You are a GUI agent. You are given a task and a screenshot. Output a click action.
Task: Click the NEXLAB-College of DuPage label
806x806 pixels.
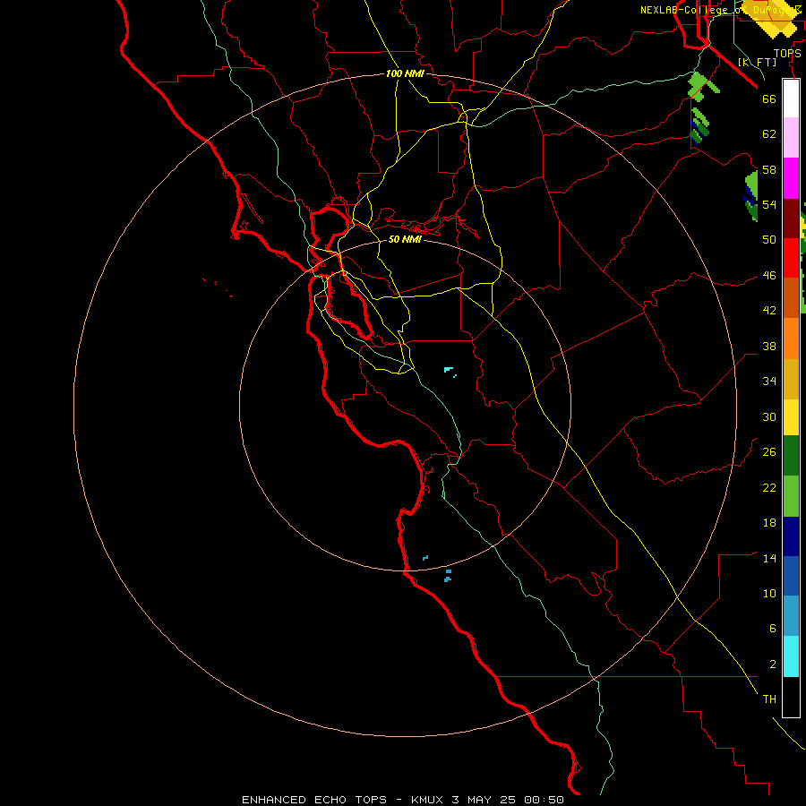tap(720, 10)
